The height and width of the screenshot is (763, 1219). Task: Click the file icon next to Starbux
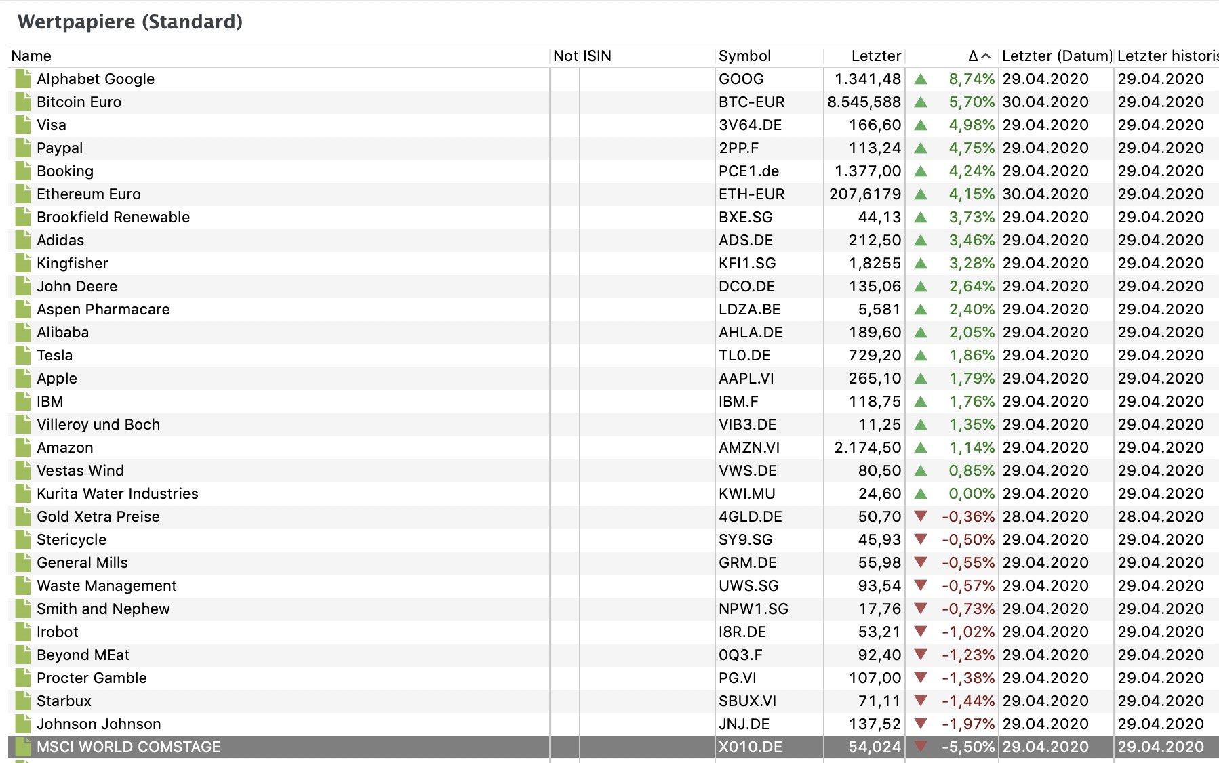tap(23, 701)
